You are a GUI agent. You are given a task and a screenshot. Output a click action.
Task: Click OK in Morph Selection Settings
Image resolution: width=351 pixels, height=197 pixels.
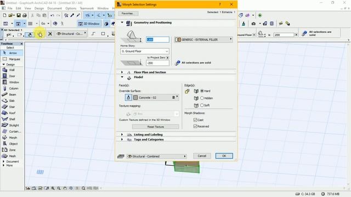coord(224,156)
